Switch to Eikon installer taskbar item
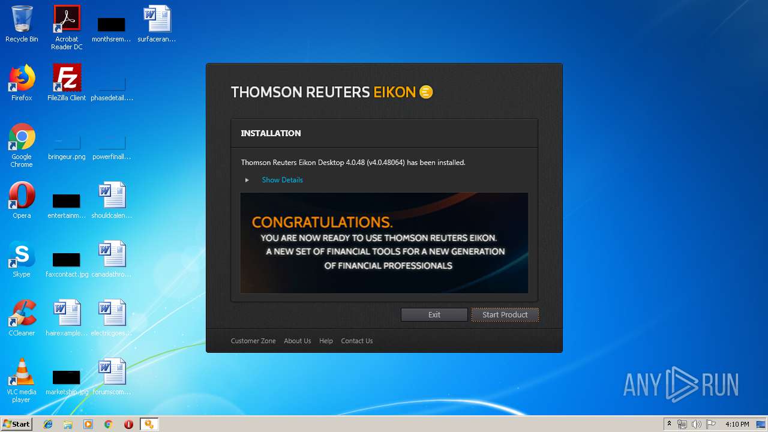Image resolution: width=768 pixels, height=432 pixels. pyautogui.click(x=149, y=424)
